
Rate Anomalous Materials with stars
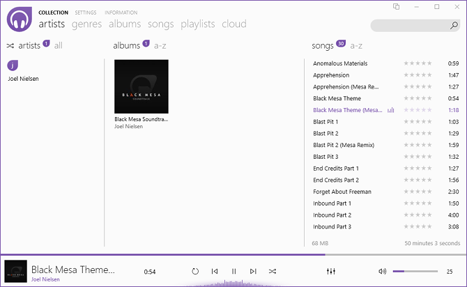tap(418, 63)
